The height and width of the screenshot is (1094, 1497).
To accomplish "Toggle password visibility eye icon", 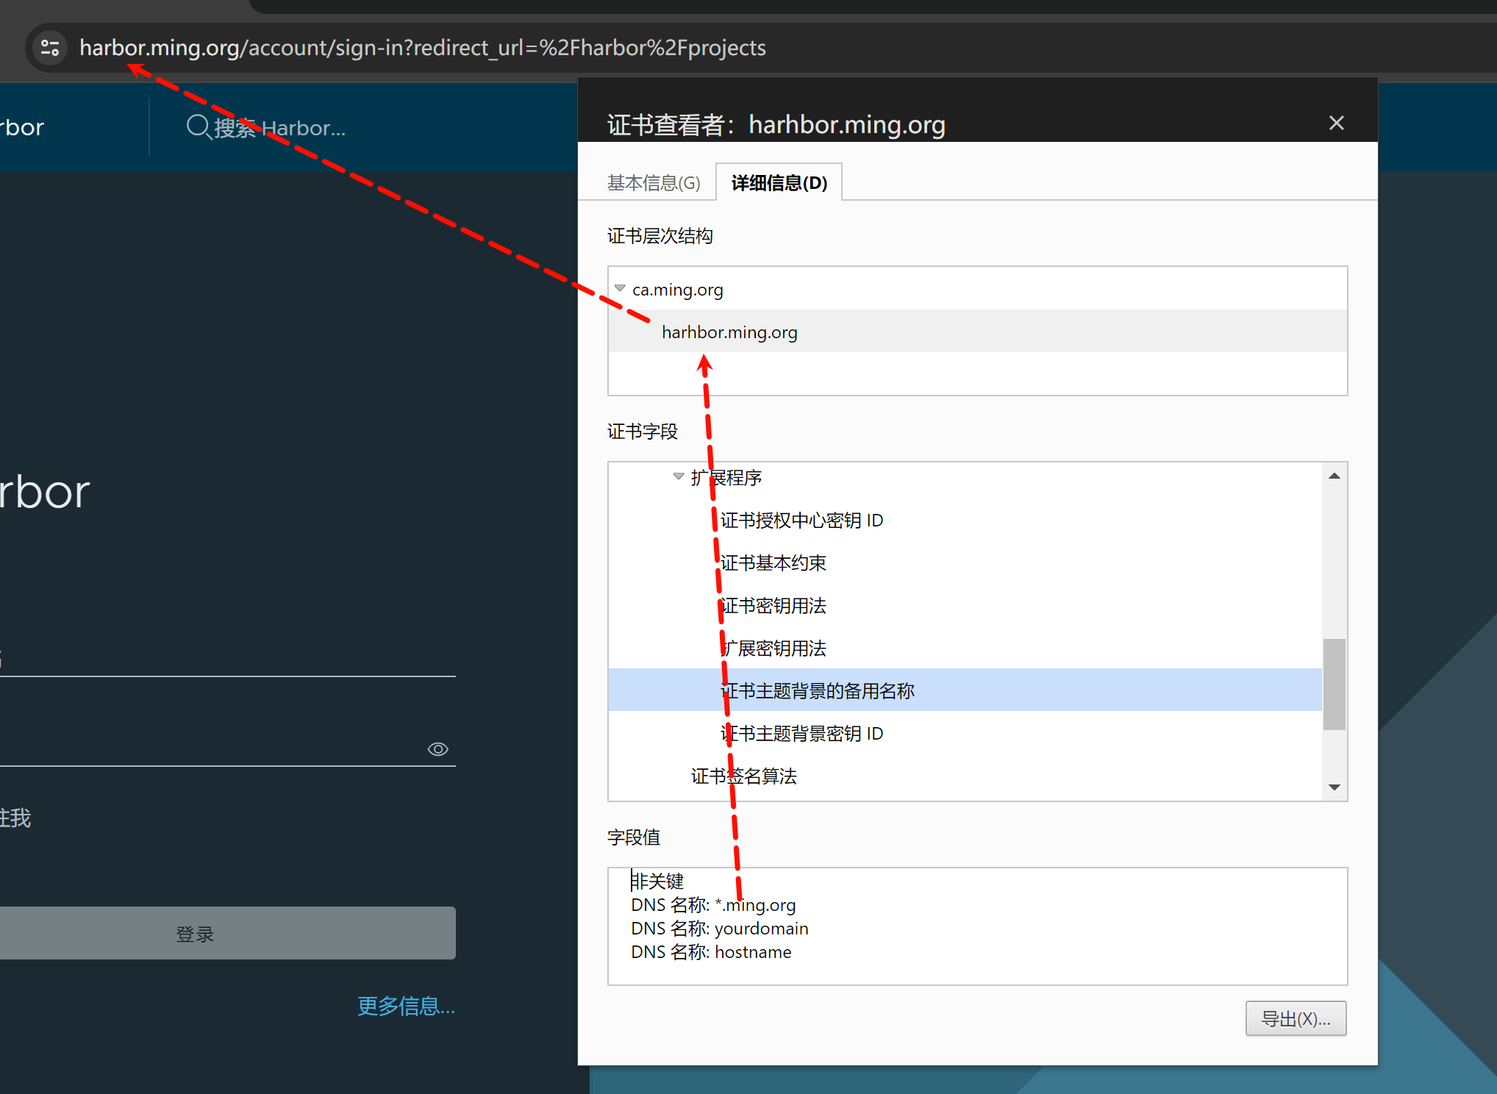I will click(437, 748).
